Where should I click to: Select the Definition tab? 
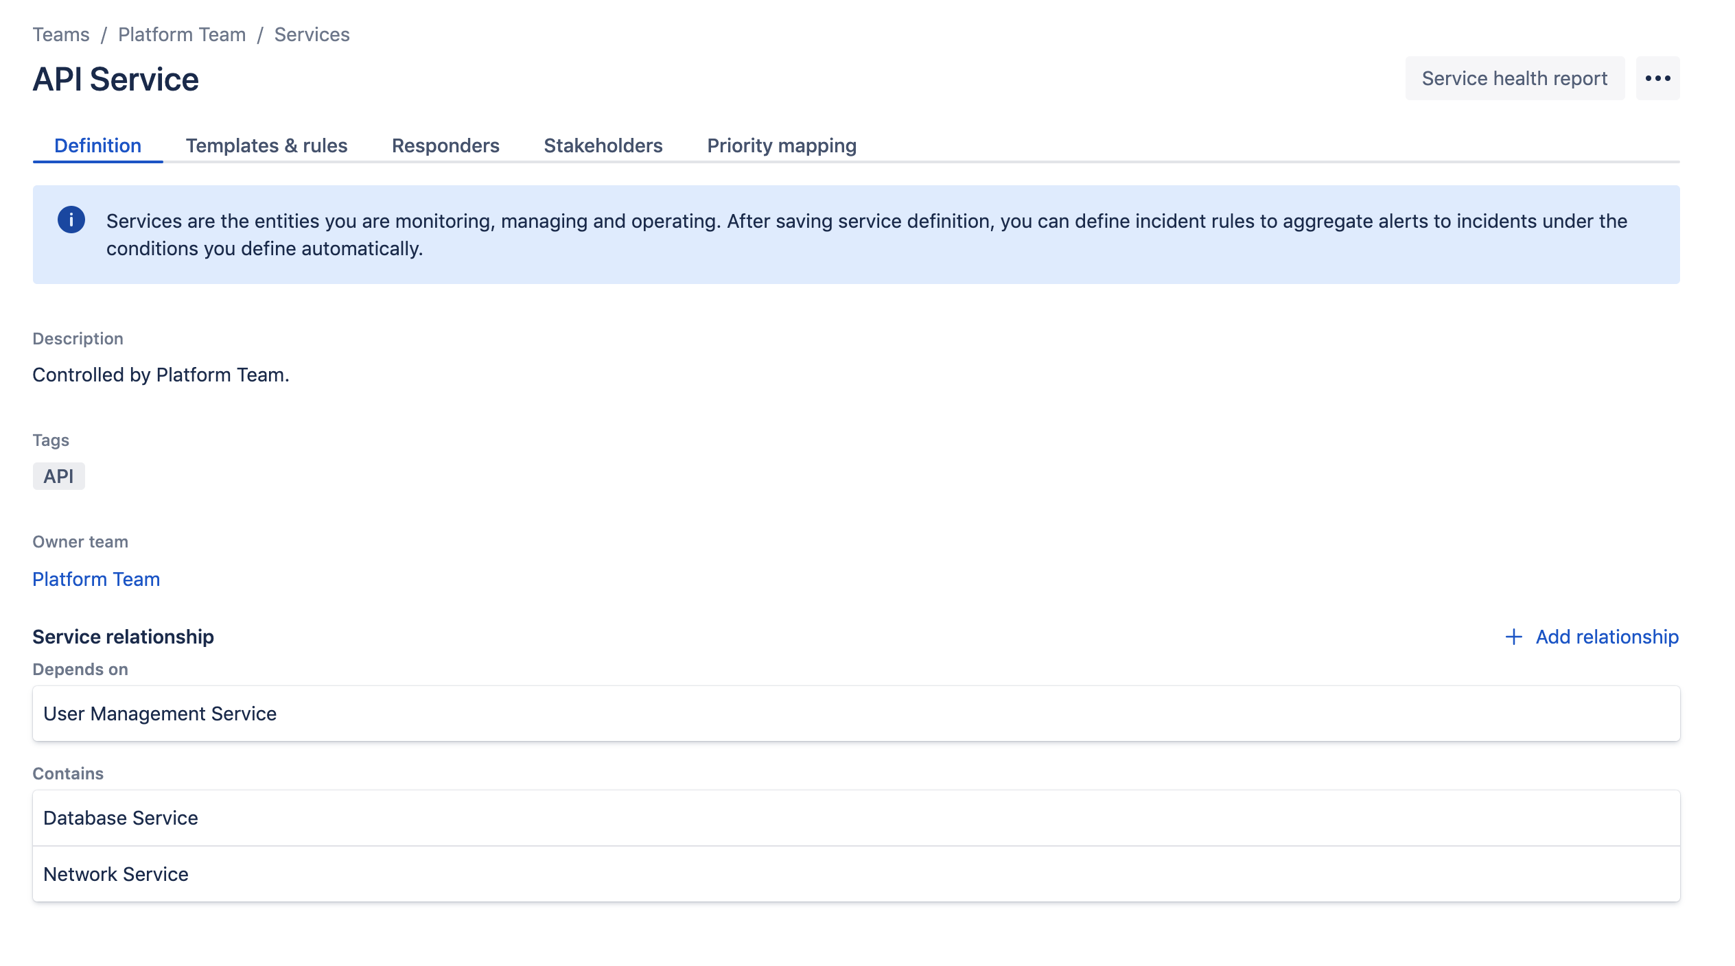97,145
